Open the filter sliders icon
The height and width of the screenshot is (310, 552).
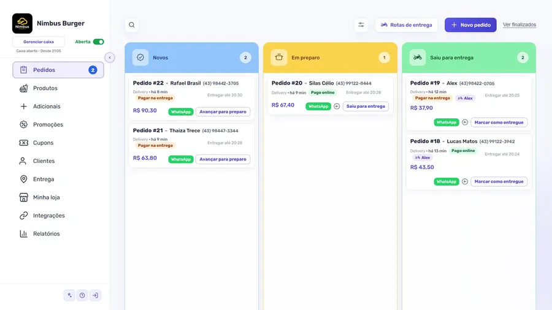click(x=361, y=25)
